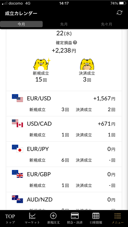Switch to the 先月 tab
Screen dimensions: 128x227
tap(64, 24)
